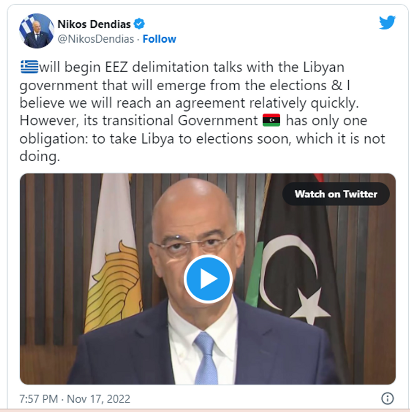Viewport: 410px width, 412px height.
Task: Click the info circle icon
Action: point(388,398)
